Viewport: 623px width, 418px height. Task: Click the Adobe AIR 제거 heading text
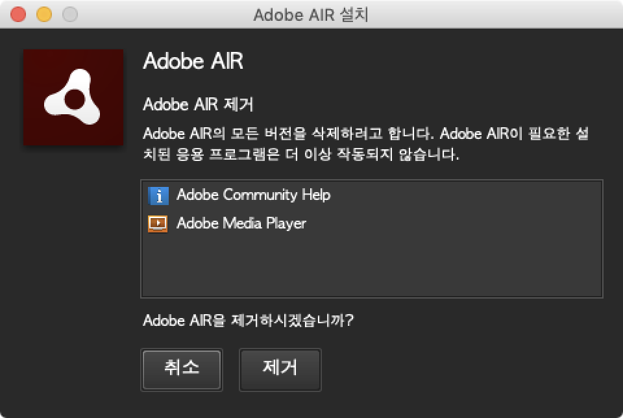point(198,104)
